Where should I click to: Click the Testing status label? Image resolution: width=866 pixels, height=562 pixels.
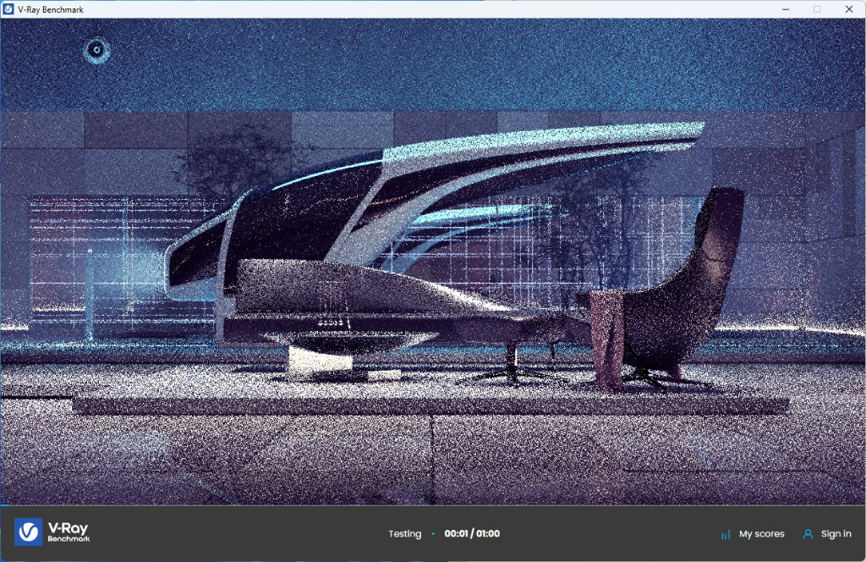point(405,534)
